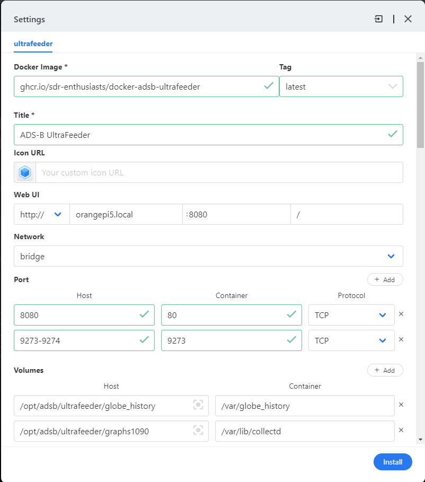
Task: Click the custom icon URL field
Action: point(219,172)
